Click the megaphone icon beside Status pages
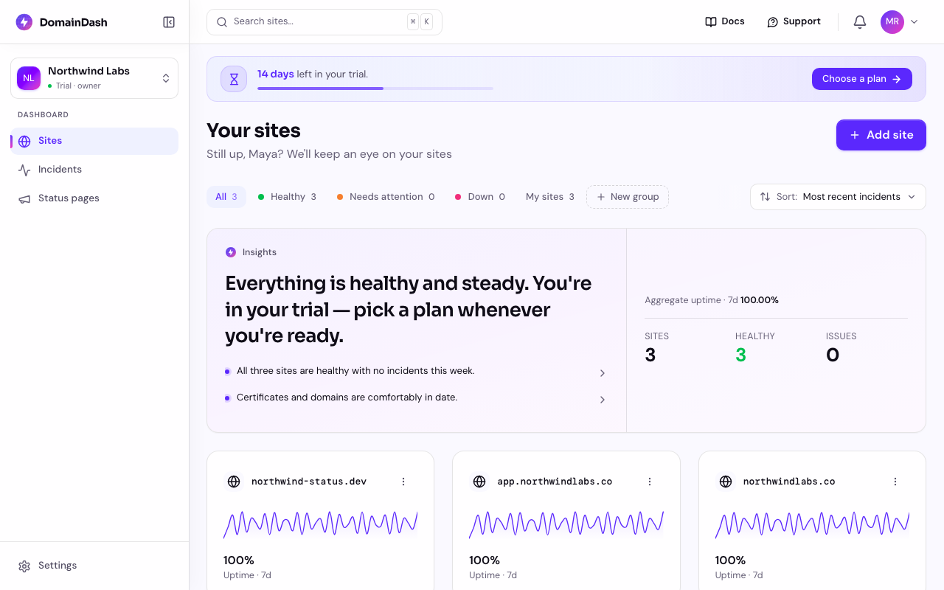Image resolution: width=944 pixels, height=590 pixels. [24, 198]
